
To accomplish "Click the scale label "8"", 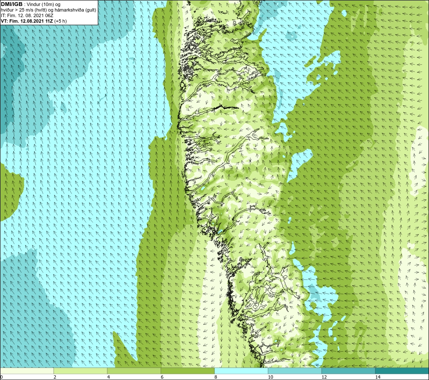I will coord(216,377).
